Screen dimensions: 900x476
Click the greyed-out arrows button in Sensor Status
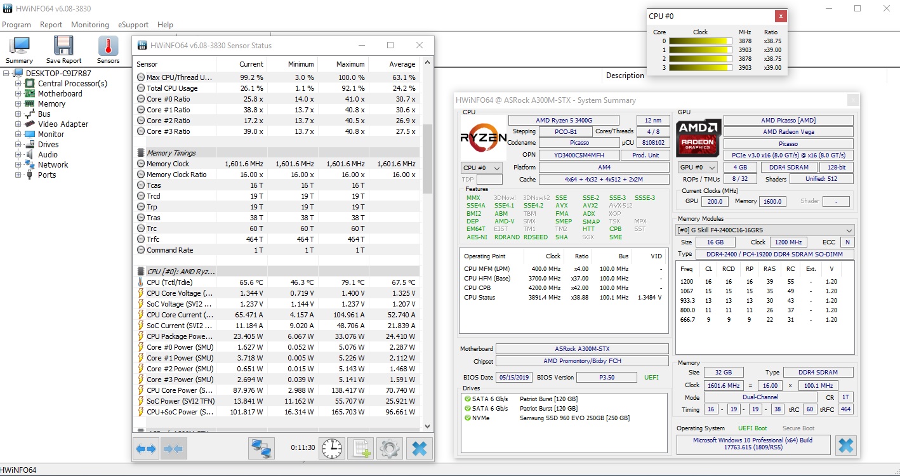(173, 449)
